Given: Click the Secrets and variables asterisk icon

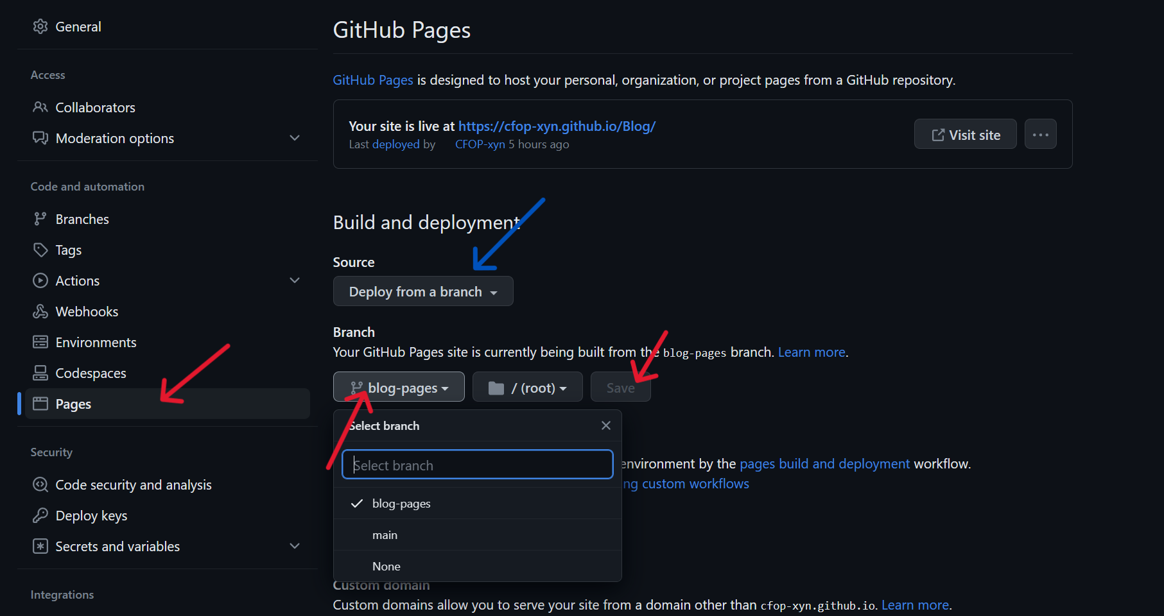Looking at the screenshot, I should pos(40,546).
